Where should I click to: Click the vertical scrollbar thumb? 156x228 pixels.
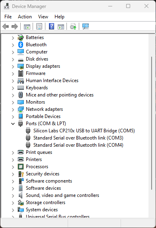point(152,123)
